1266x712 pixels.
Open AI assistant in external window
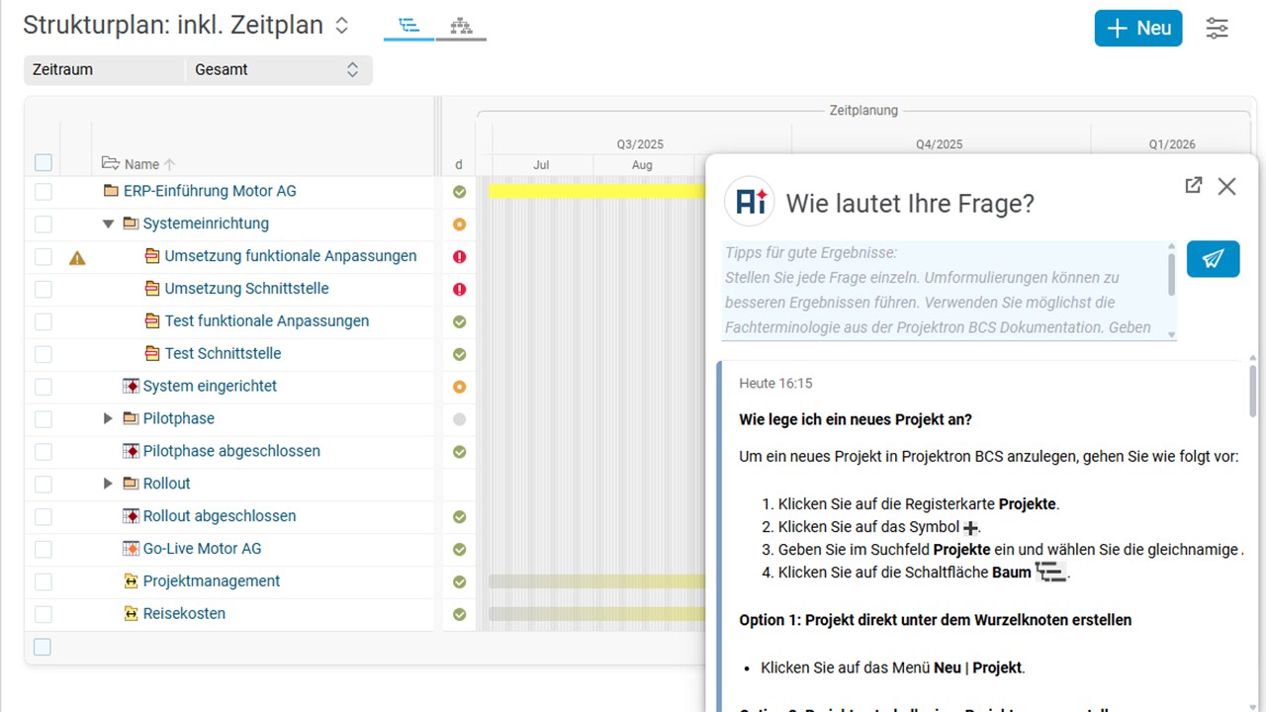(1193, 186)
